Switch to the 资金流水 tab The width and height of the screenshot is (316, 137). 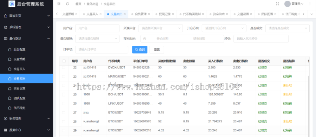(x=219, y=14)
